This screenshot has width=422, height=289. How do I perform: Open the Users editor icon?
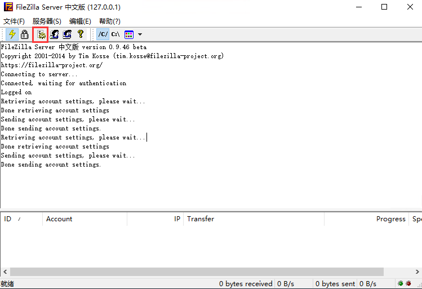point(54,34)
